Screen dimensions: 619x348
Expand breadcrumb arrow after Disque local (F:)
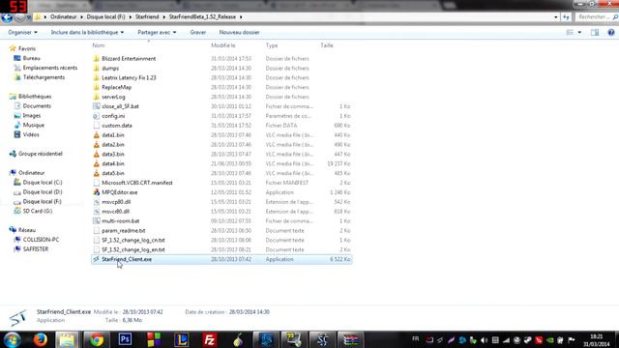click(x=131, y=17)
